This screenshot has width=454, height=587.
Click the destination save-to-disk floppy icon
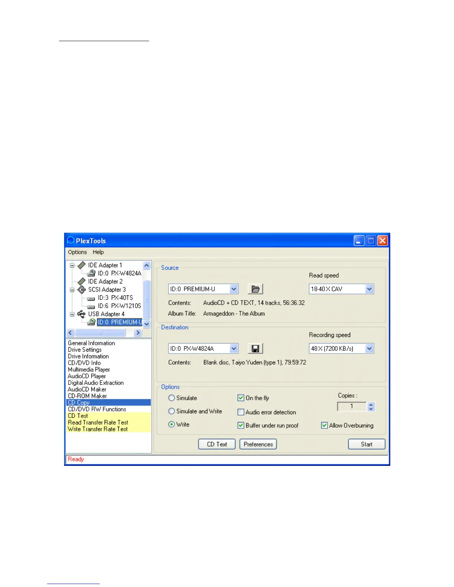tap(255, 348)
